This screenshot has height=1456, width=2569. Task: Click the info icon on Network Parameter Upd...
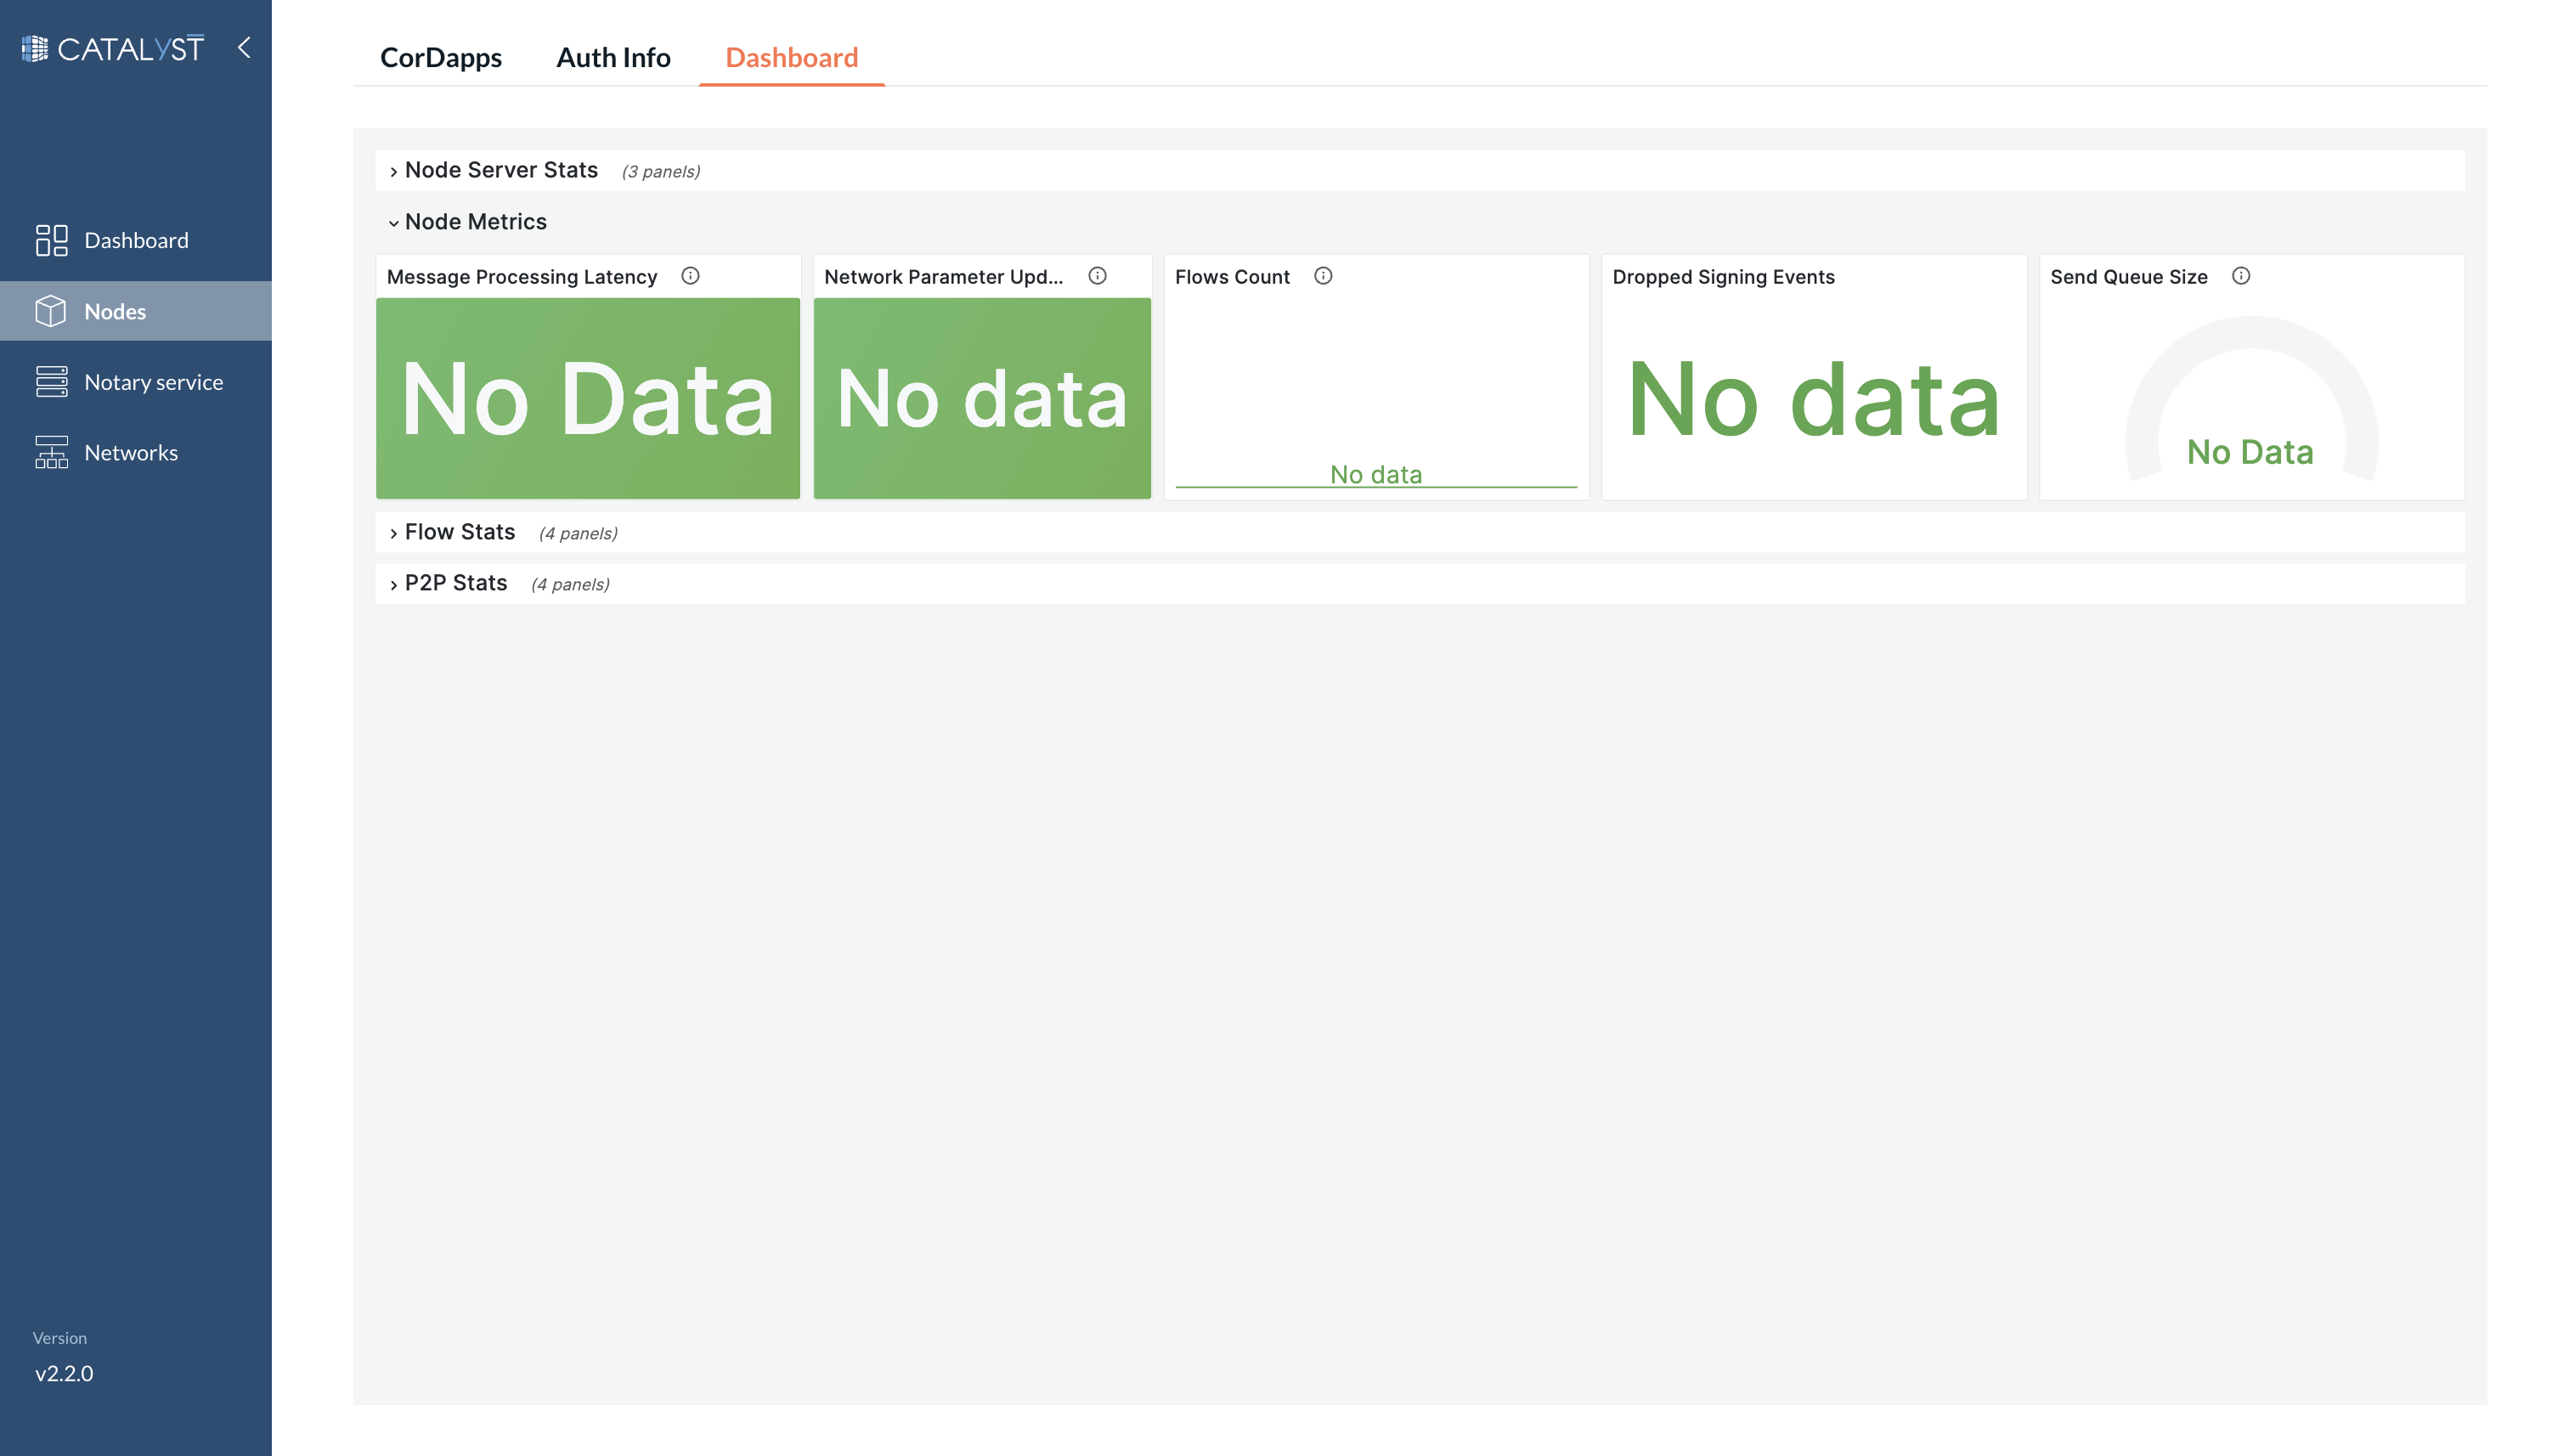point(1098,277)
